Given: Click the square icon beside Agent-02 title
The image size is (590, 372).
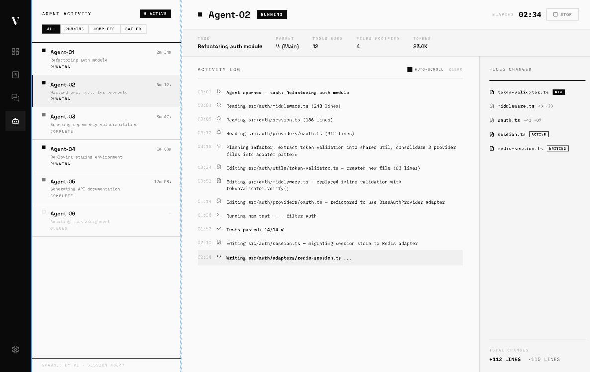Looking at the screenshot, I should pos(200,15).
